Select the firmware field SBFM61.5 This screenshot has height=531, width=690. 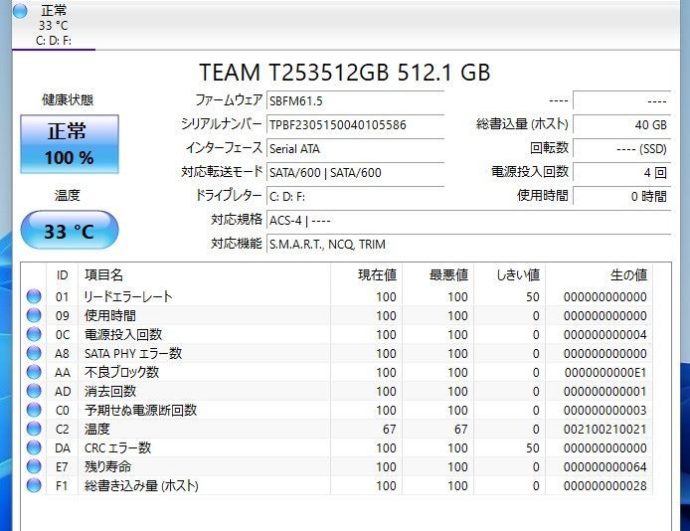coord(355,100)
